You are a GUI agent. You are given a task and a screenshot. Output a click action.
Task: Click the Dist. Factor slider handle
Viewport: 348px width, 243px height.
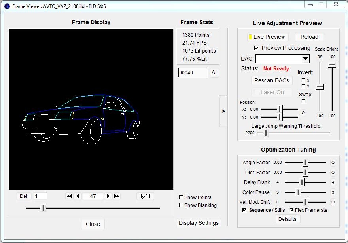point(305,173)
